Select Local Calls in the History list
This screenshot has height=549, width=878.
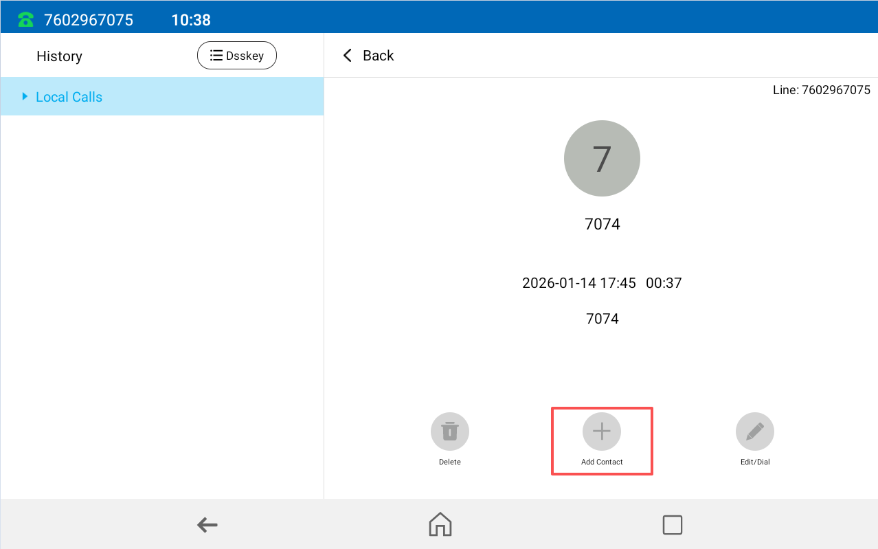[x=69, y=97]
